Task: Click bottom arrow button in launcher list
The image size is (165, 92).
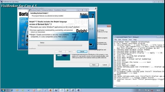Action: [23, 45]
